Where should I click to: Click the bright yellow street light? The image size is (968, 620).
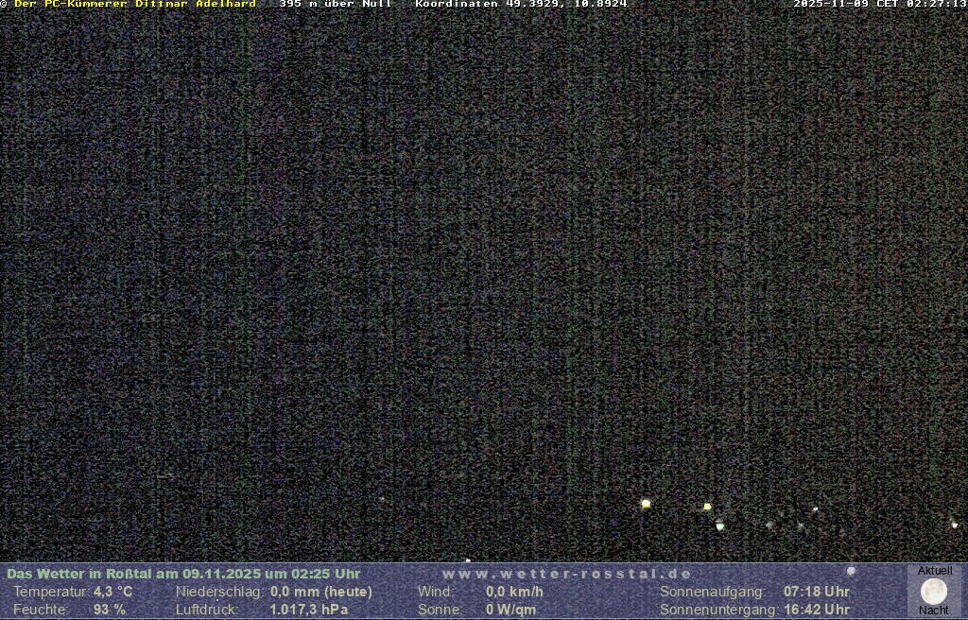coord(646,504)
